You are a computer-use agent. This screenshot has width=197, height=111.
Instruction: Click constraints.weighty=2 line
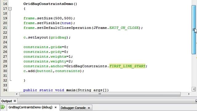[48, 61]
